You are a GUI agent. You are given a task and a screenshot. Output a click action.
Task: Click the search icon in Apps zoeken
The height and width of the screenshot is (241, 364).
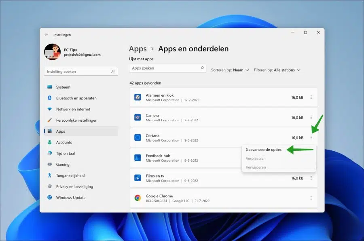tap(202, 68)
